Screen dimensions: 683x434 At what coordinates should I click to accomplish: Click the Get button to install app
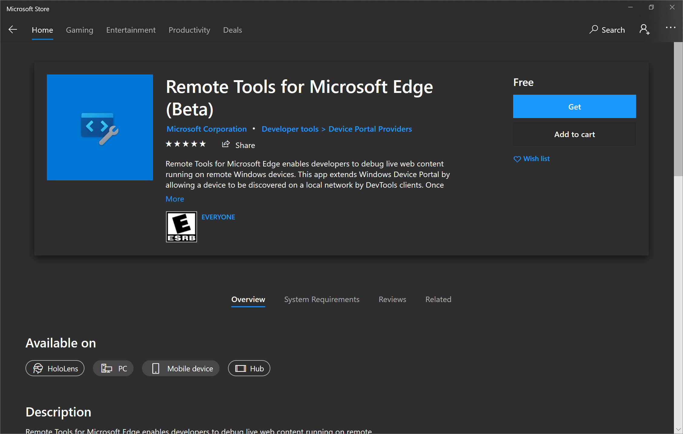(x=575, y=107)
